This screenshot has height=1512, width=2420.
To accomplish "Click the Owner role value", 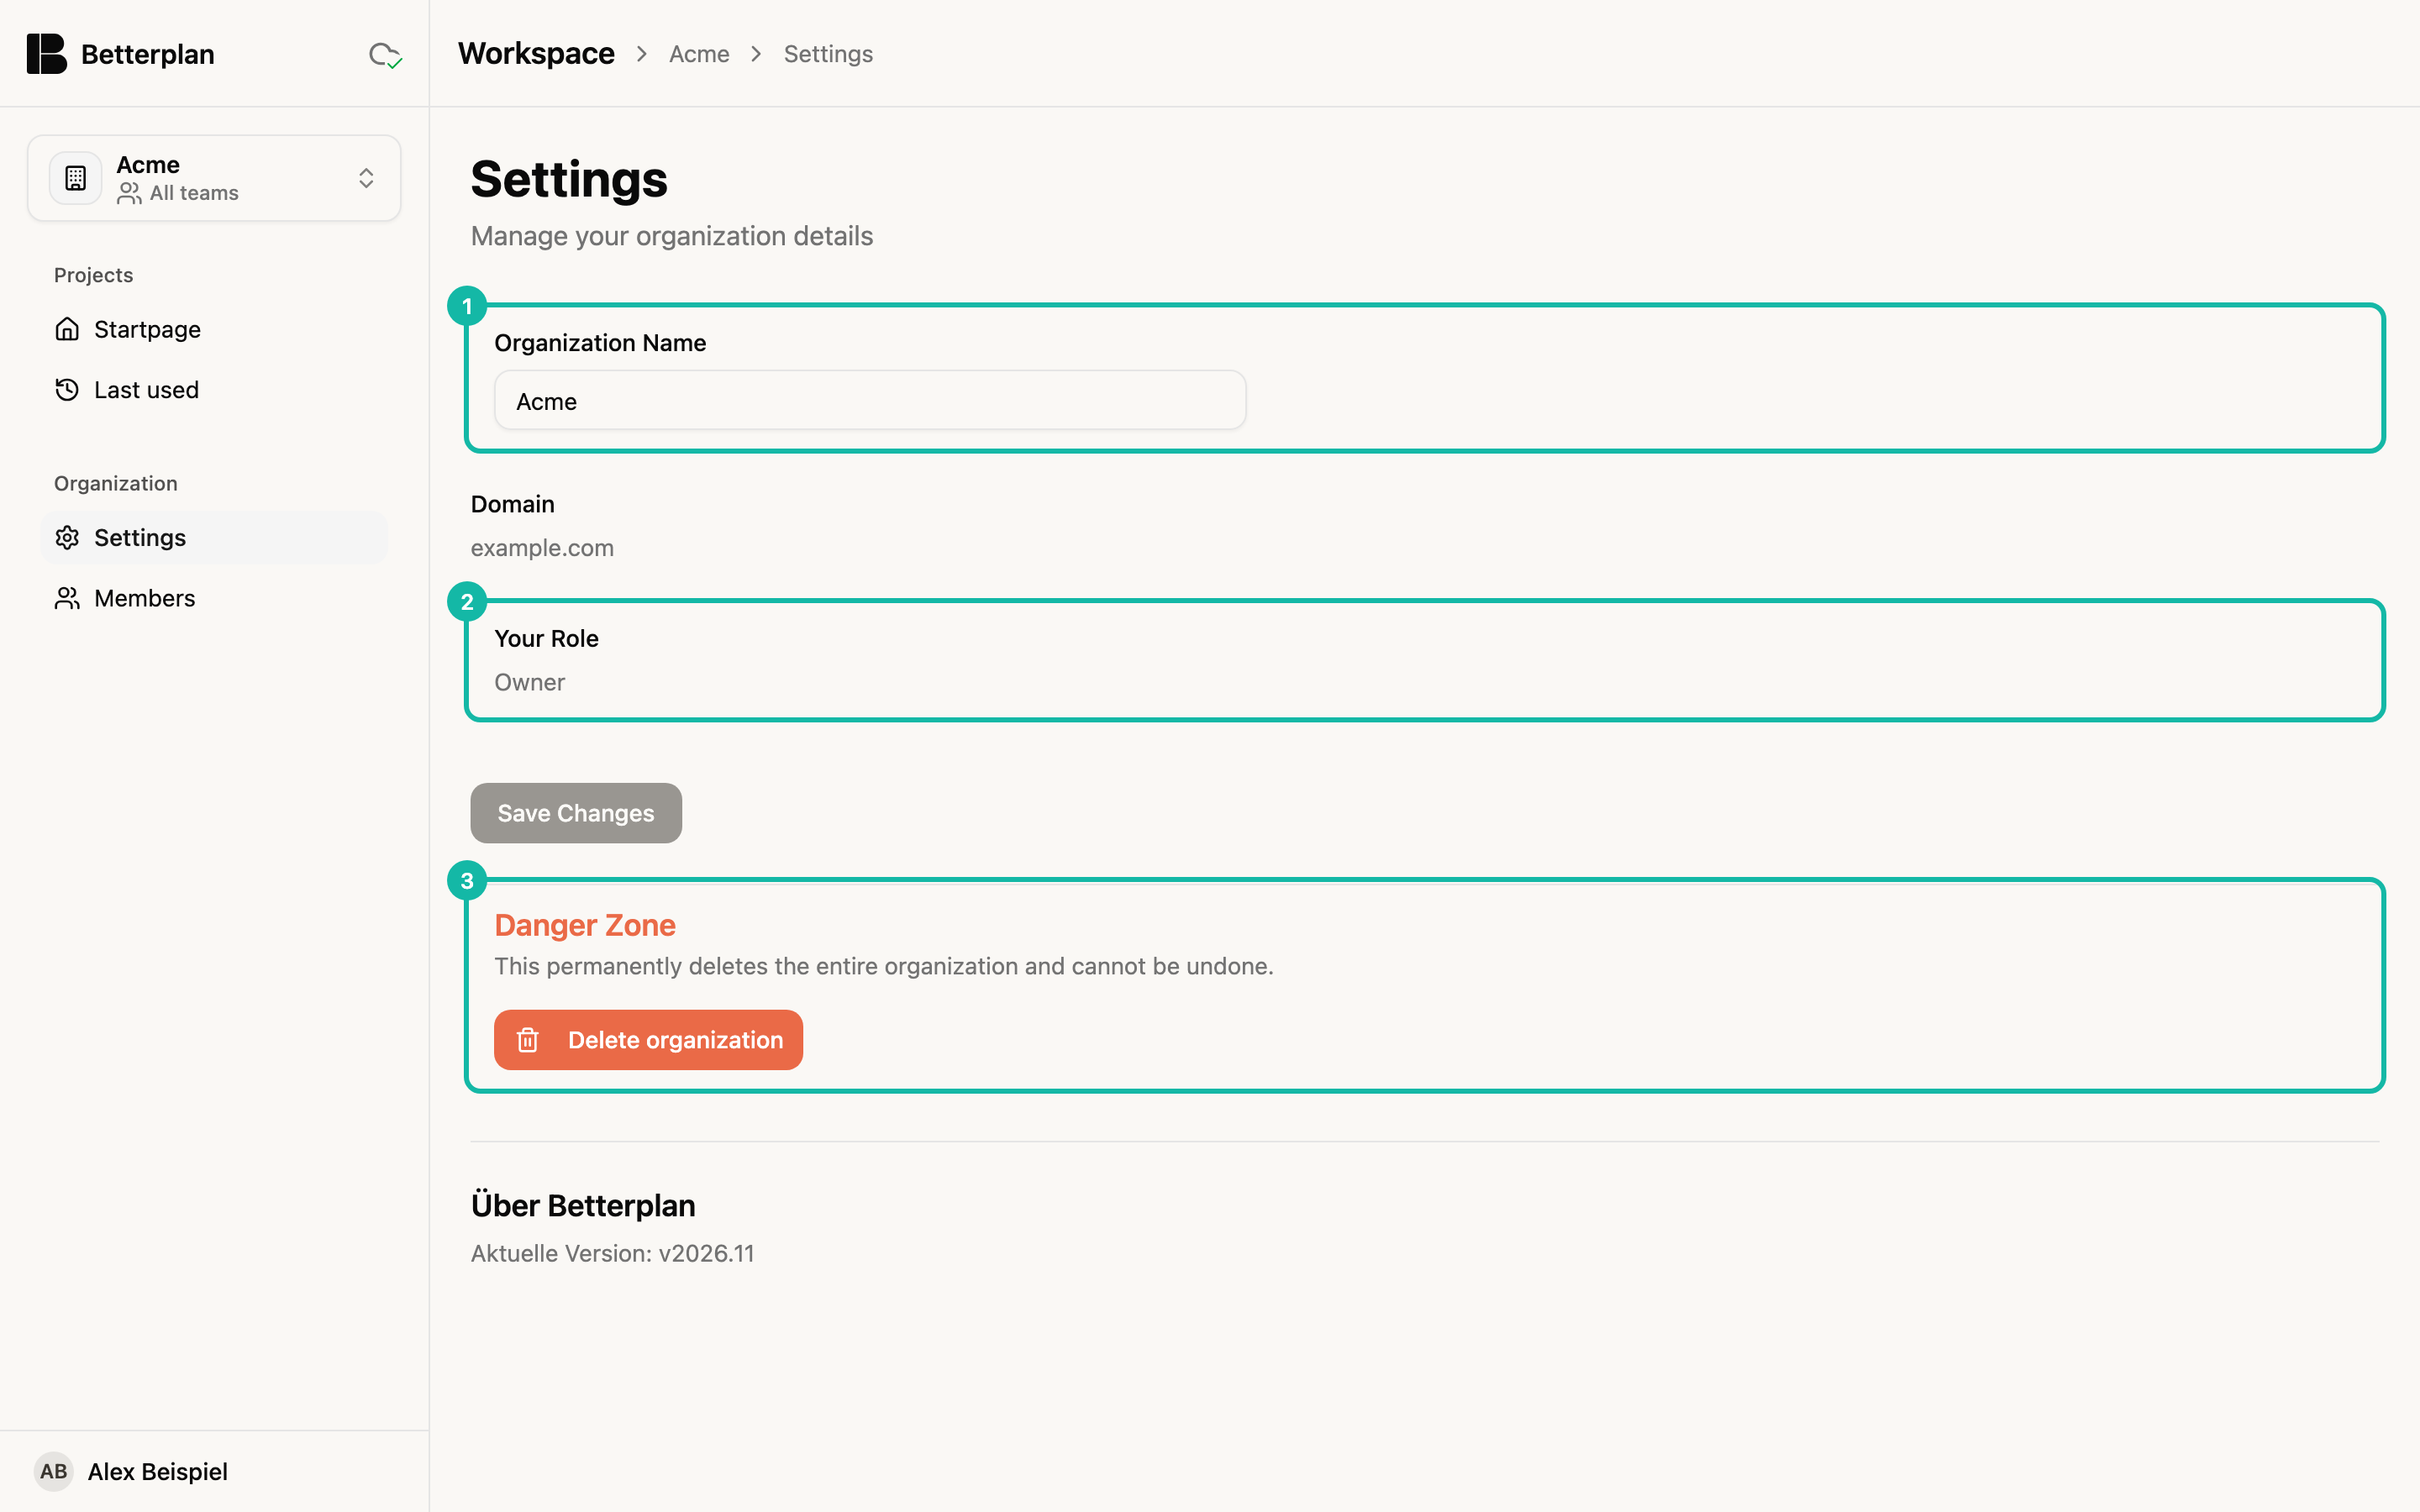I will (x=529, y=682).
